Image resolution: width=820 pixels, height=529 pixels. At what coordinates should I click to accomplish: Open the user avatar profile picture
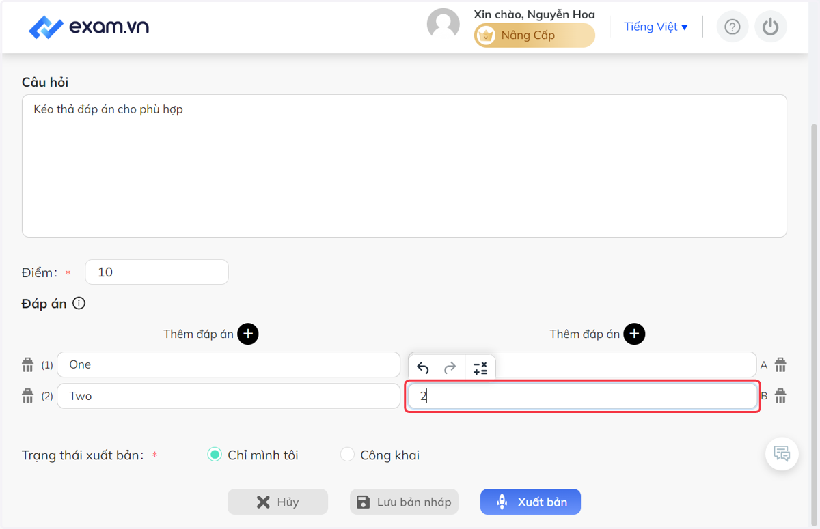click(443, 25)
